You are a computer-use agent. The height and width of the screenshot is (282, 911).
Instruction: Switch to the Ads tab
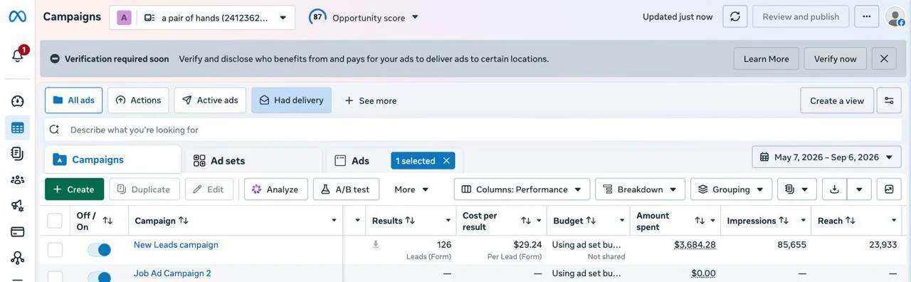tap(360, 161)
